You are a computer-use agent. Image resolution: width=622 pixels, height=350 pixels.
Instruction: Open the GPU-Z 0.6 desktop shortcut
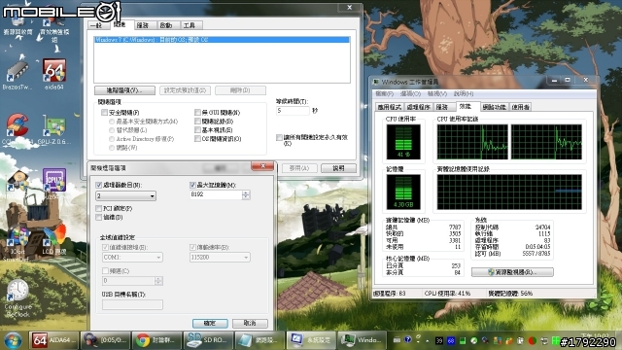click(x=54, y=129)
